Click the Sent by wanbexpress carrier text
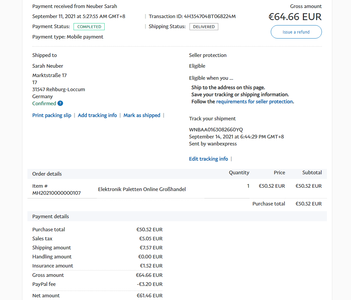Image resolution: width=351 pixels, height=300 pixels. click(213, 144)
